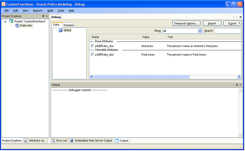Sort by the Value column header

152,37
